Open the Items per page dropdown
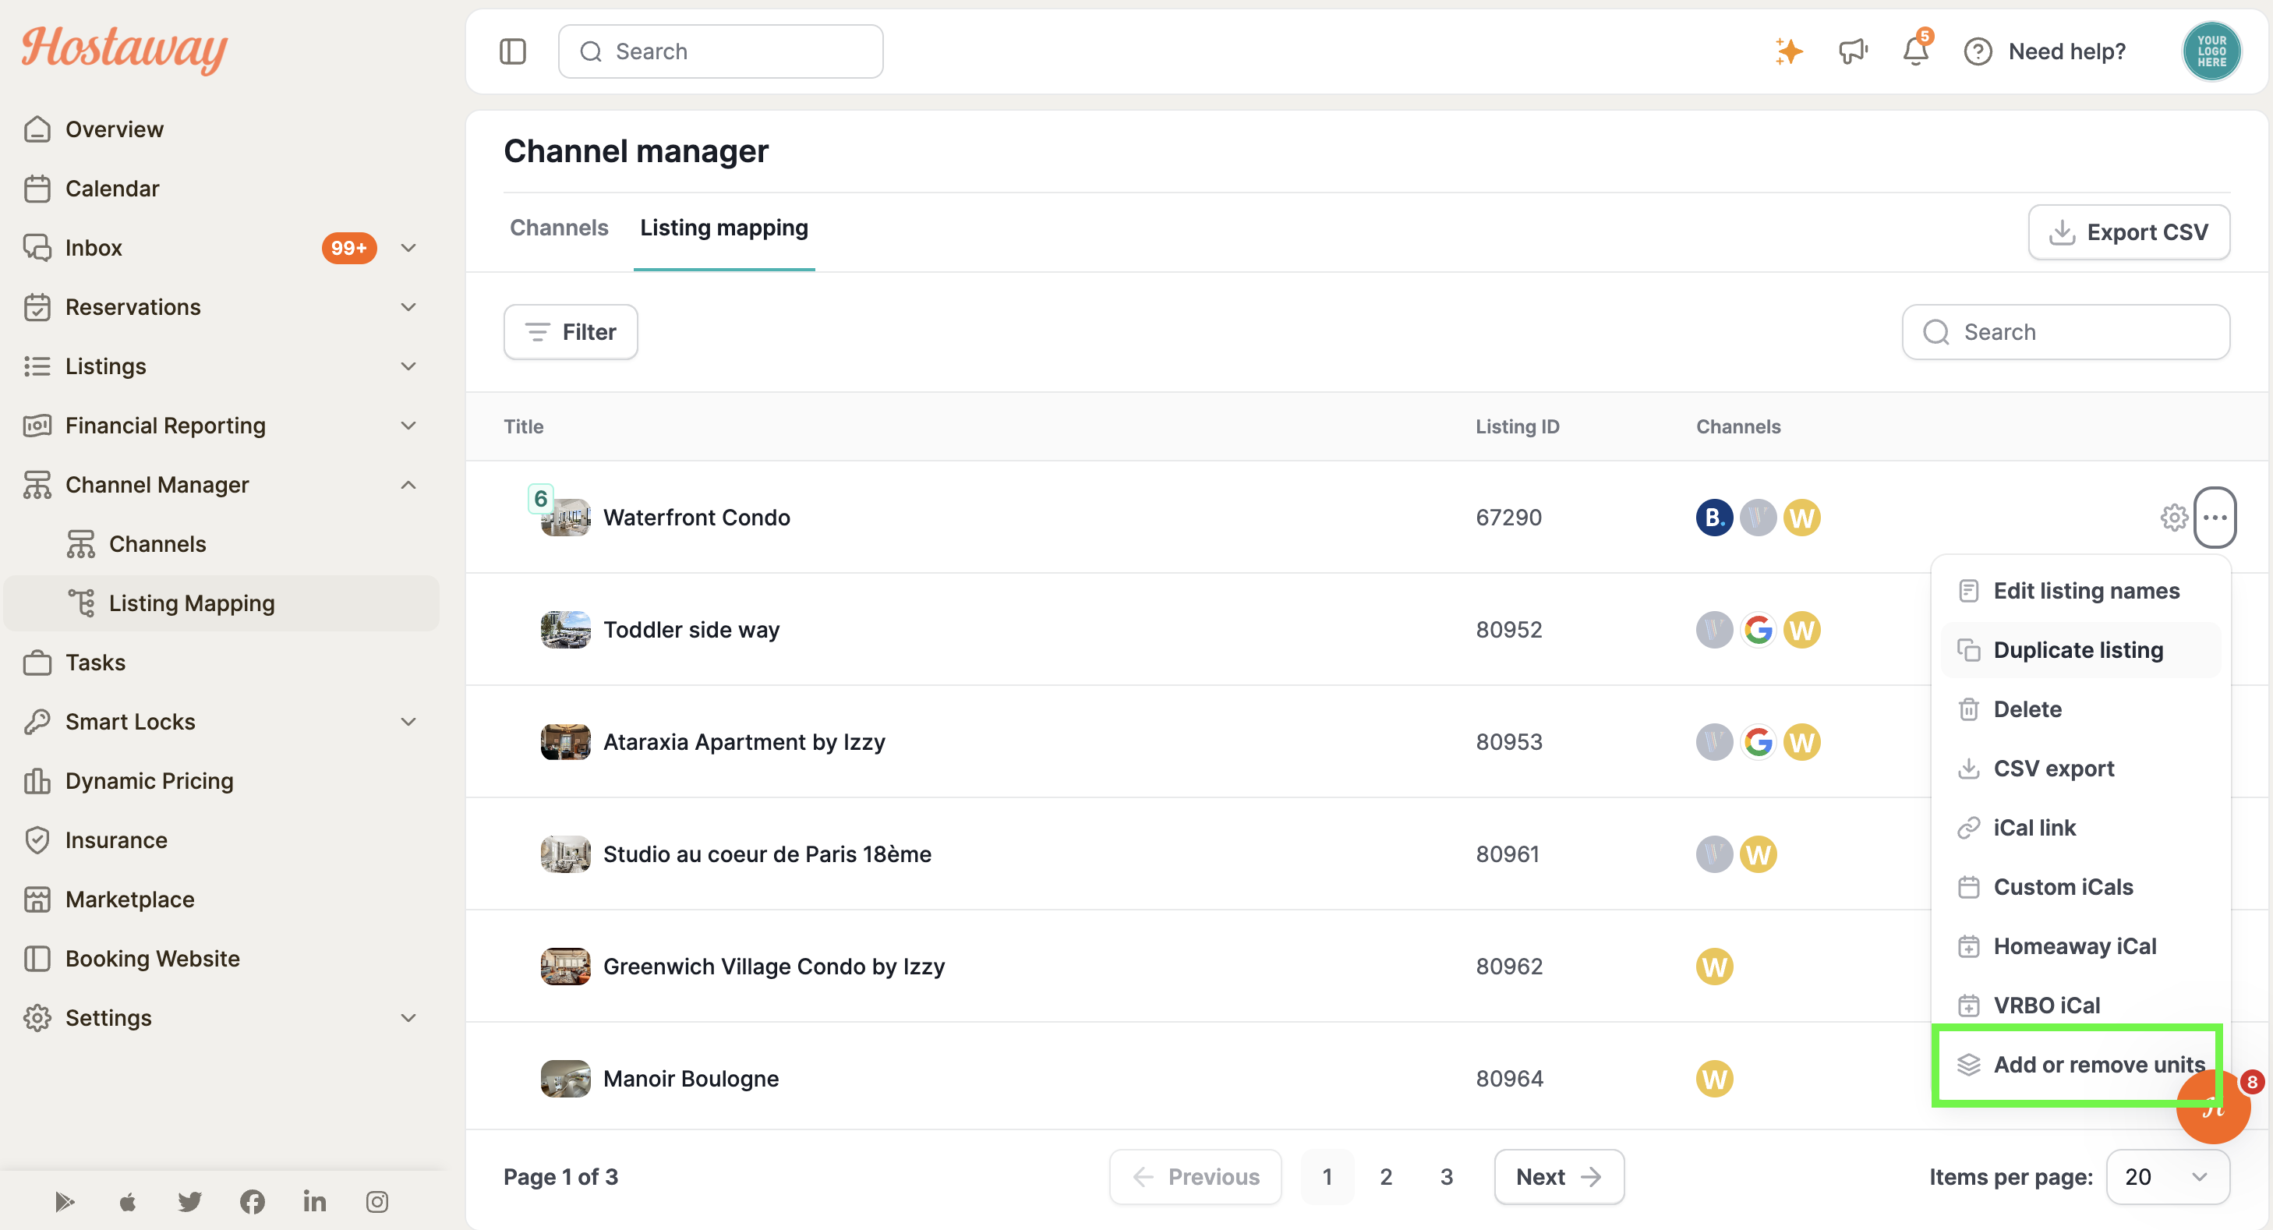This screenshot has height=1230, width=2273. click(x=2167, y=1176)
